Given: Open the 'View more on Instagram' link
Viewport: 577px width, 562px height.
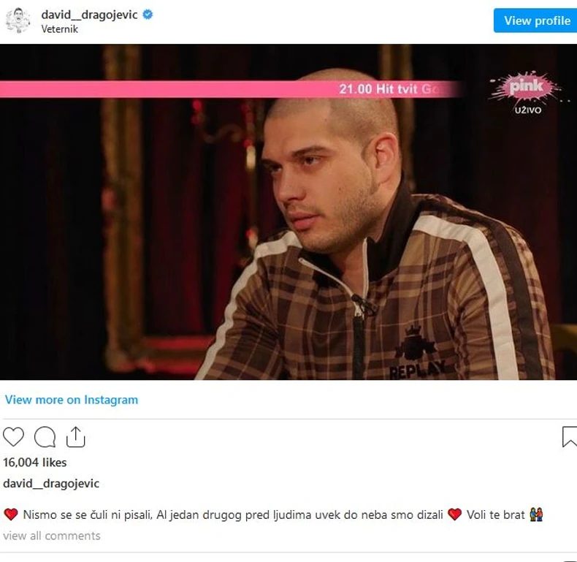Looking at the screenshot, I should click(72, 400).
